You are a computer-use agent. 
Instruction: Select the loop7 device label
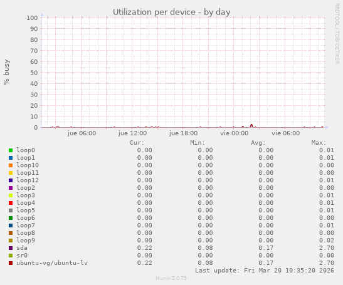point(26,225)
